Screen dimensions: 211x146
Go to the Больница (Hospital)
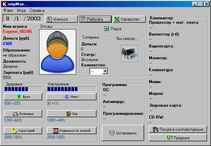(x=23, y=113)
